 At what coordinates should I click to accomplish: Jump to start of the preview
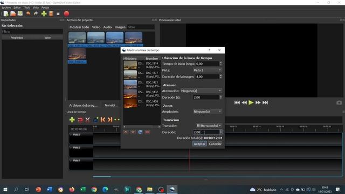237,103
